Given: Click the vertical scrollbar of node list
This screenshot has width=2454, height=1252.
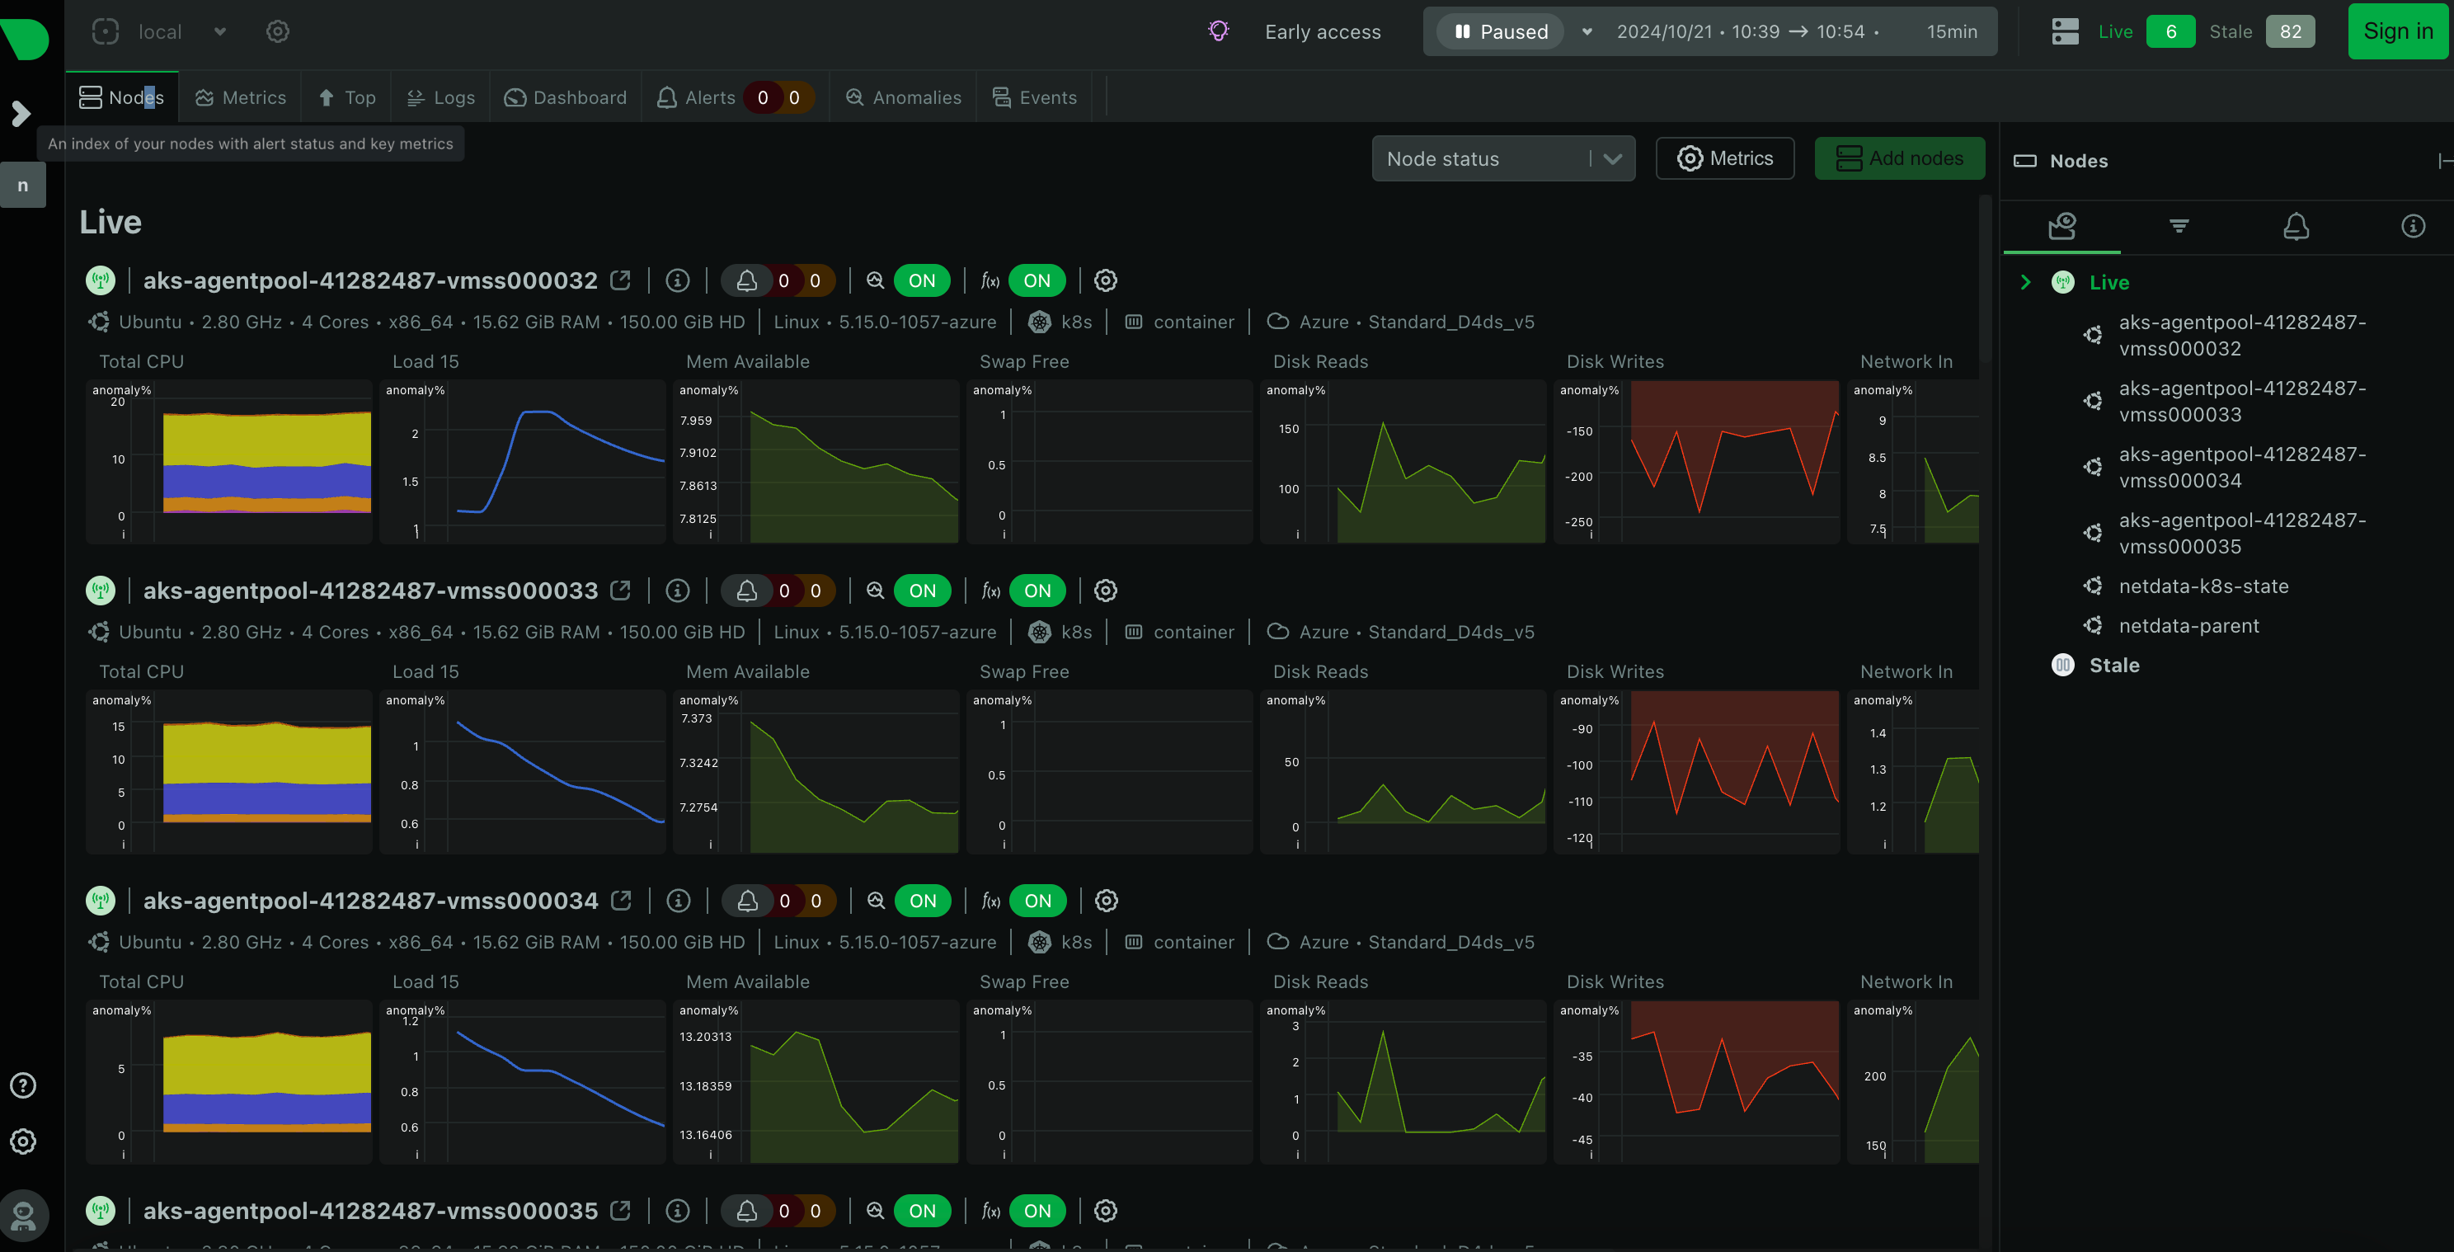Looking at the screenshot, I should (1986, 278).
